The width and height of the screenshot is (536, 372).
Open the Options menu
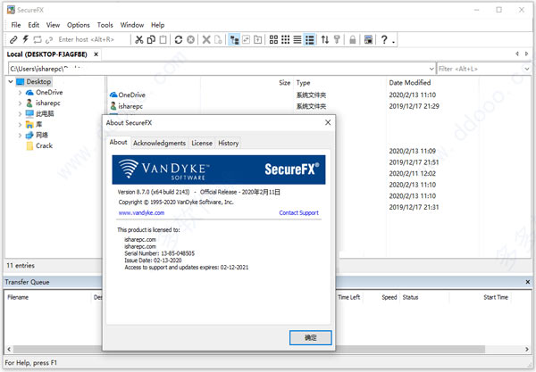79,25
